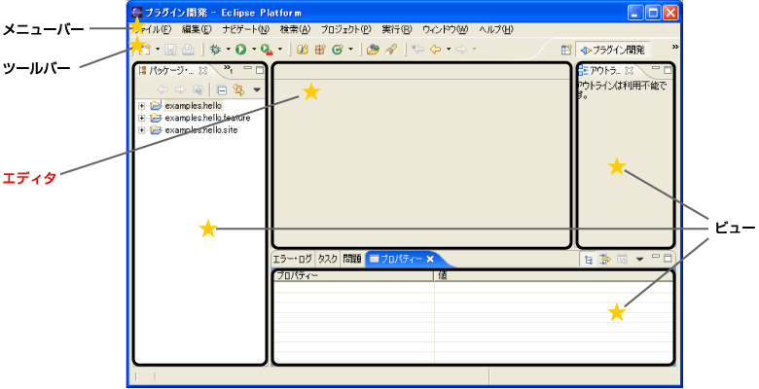
Task: Minimize the Package Explorer view
Action: 248,69
